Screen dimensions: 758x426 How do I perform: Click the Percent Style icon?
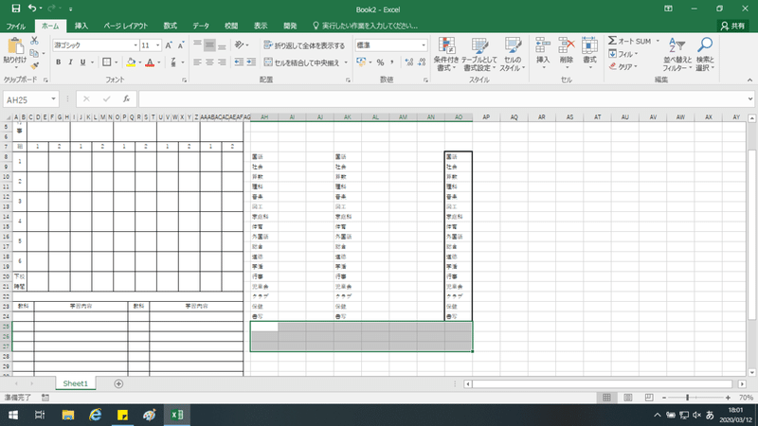(381, 62)
